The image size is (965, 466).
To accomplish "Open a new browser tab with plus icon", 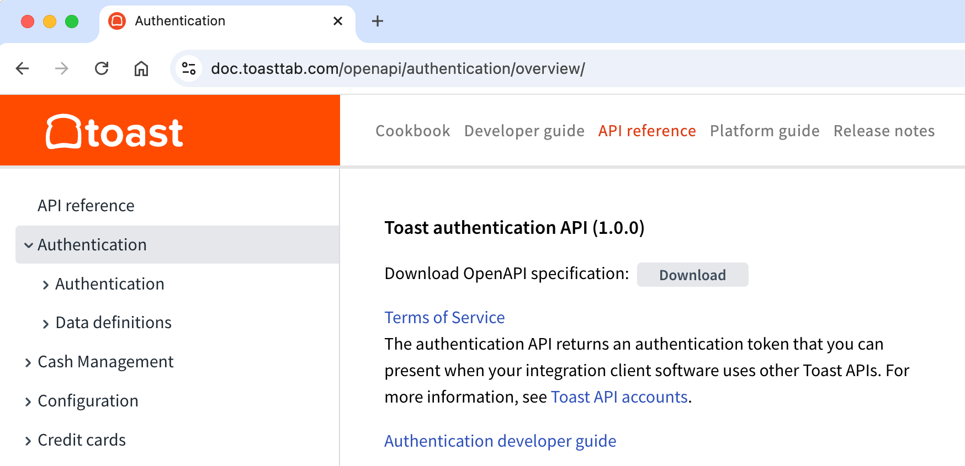I will tap(378, 21).
